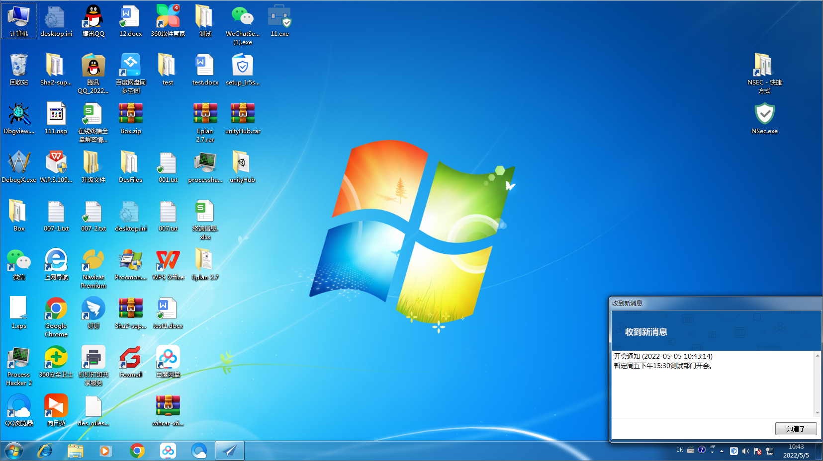Select the W.P.S.109 installer icon

click(x=56, y=167)
